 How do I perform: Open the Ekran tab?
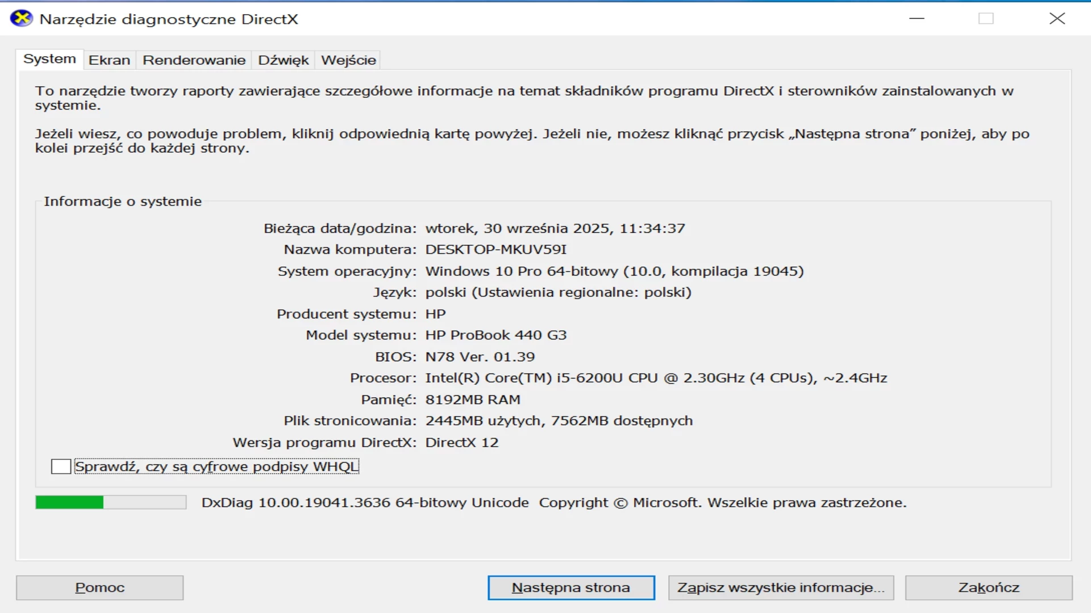109,60
